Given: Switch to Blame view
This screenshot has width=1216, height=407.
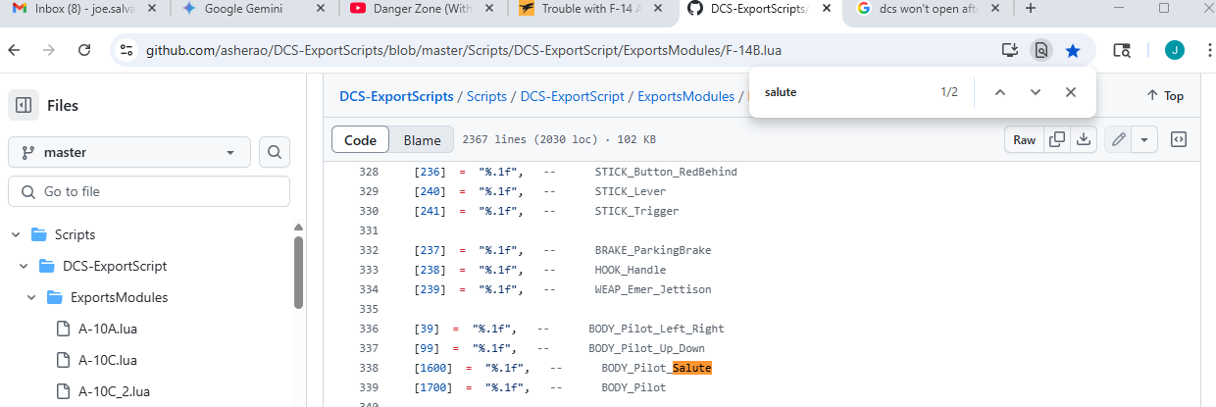Looking at the screenshot, I should (422, 140).
